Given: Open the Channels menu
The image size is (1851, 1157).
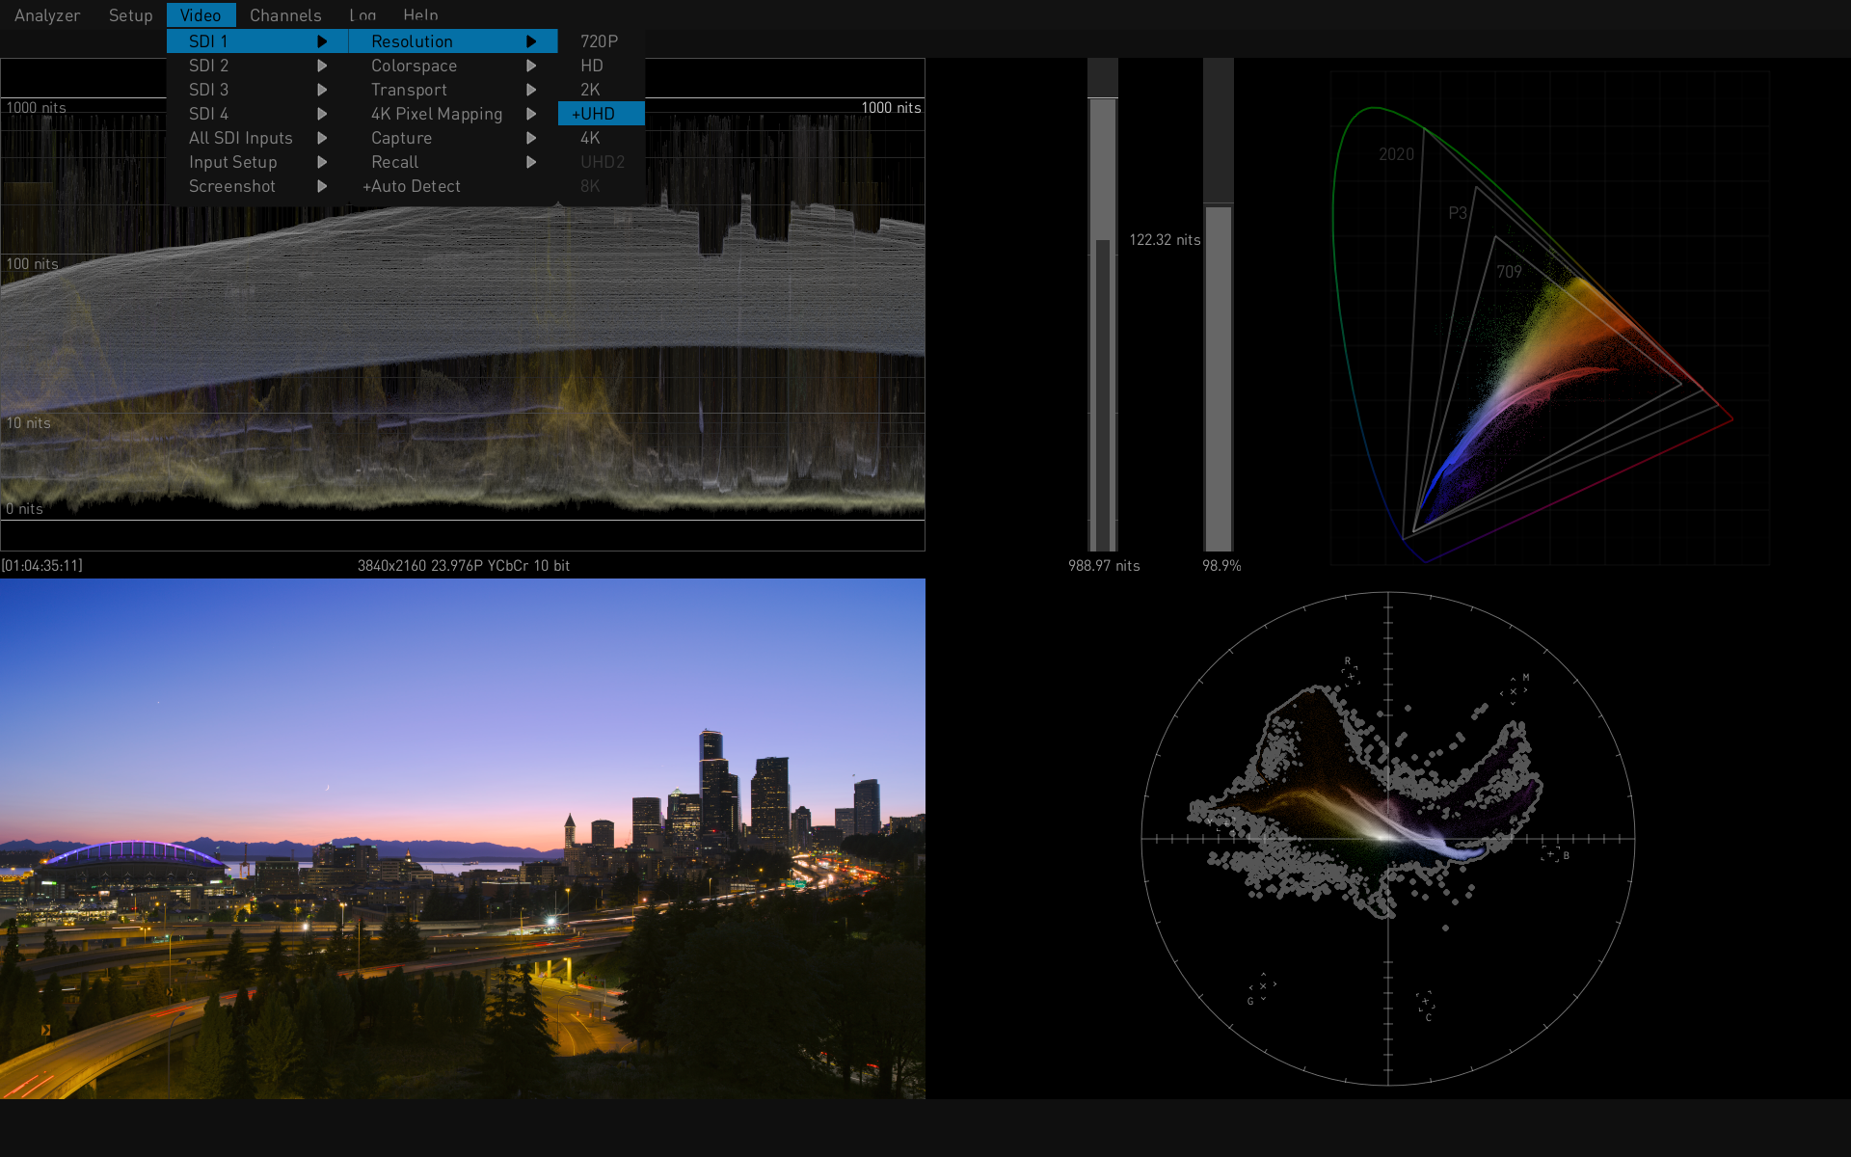Looking at the screenshot, I should 285,15.
